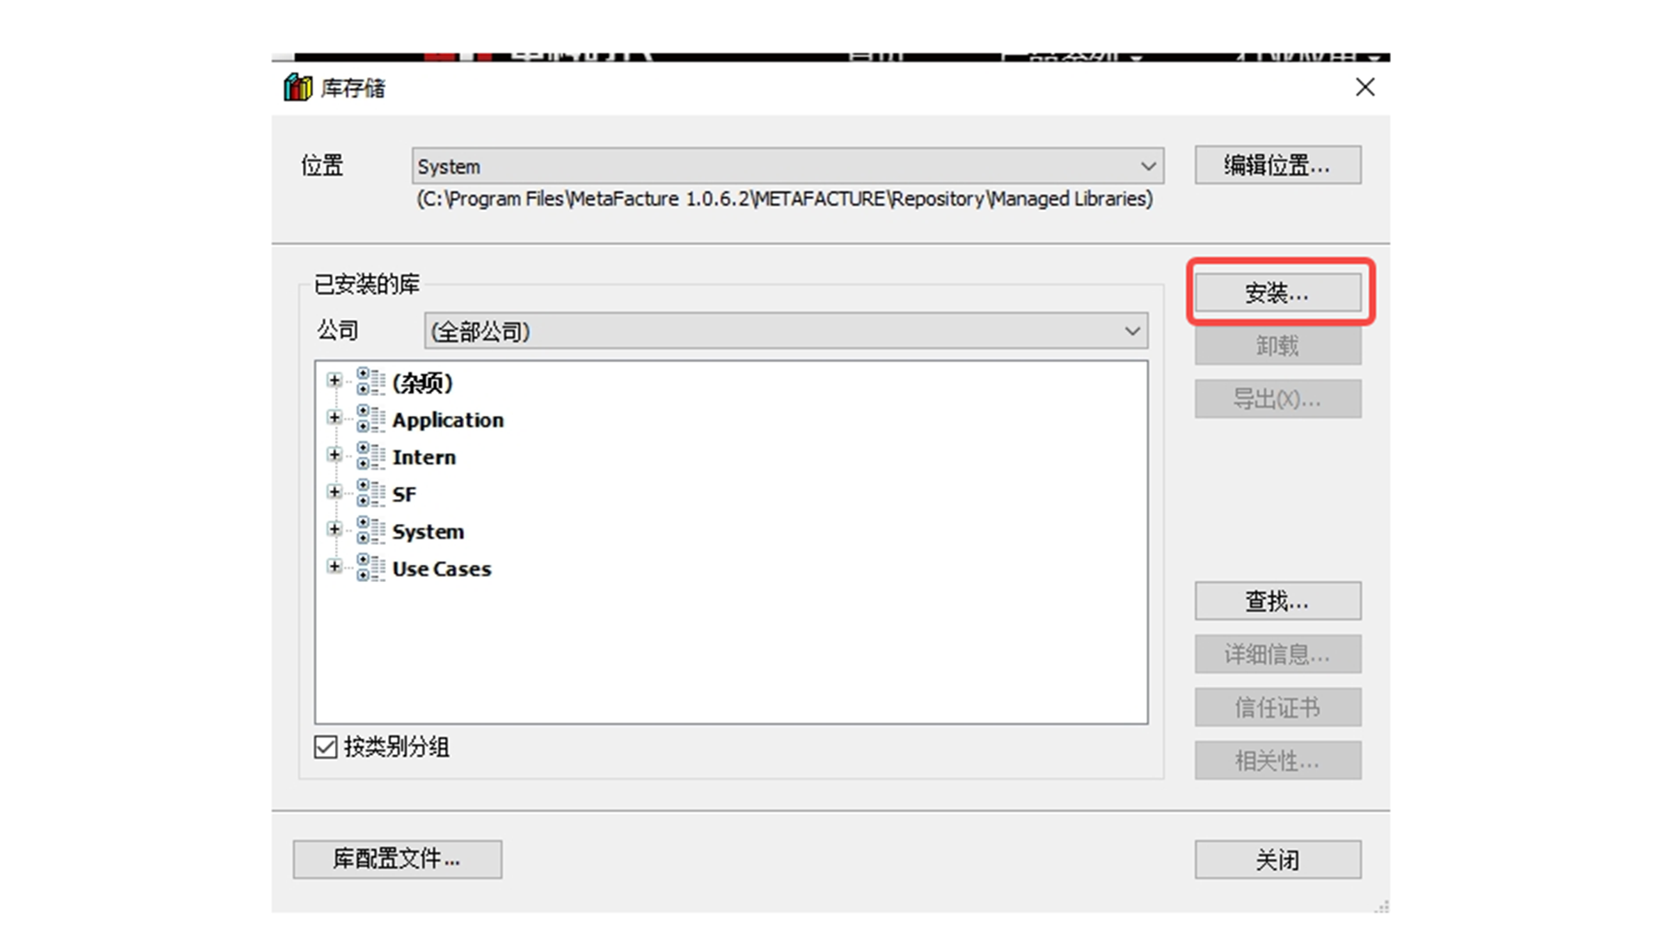Click the category icon next to Use Cases
The height and width of the screenshot is (934, 1662).
(370, 567)
